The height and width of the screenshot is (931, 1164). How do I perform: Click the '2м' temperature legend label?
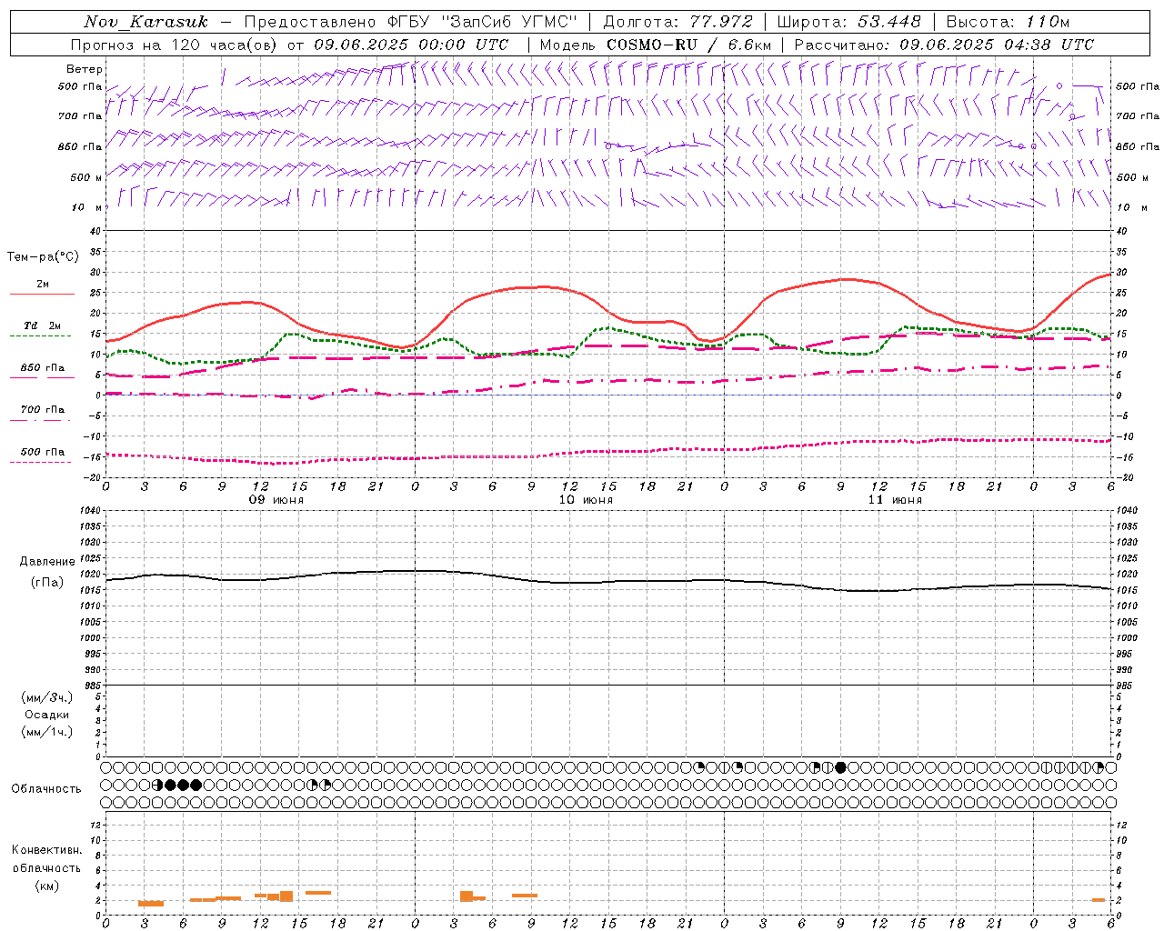43,284
